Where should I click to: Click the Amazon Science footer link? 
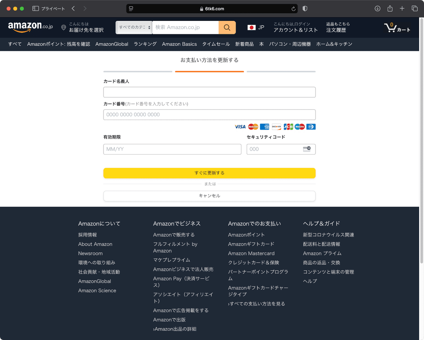coord(97,291)
